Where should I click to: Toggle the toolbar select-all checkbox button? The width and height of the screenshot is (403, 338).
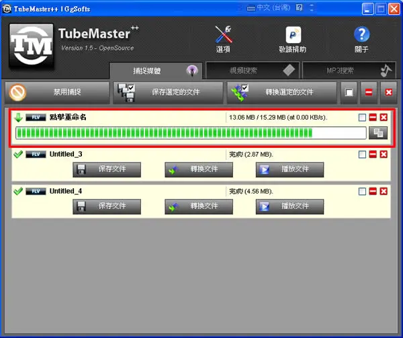[x=349, y=93]
